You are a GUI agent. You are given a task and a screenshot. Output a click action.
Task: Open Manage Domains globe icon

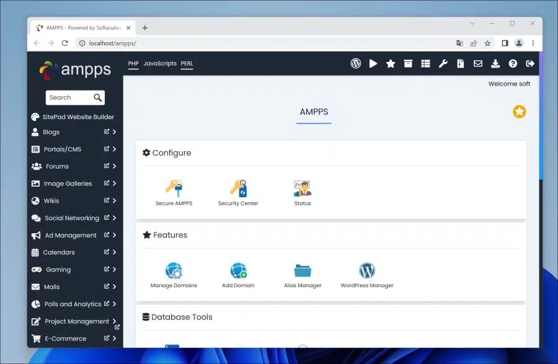pos(174,270)
